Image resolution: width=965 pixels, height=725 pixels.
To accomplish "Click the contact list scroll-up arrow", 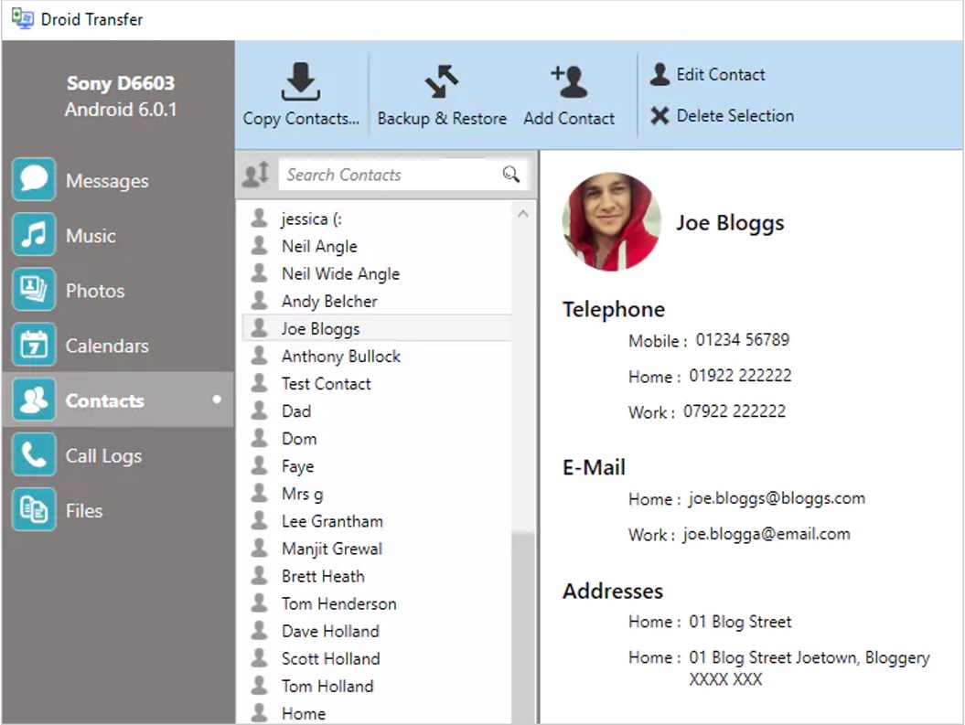I will [523, 214].
